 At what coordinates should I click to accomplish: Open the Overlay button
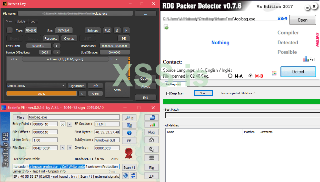click(x=69, y=38)
